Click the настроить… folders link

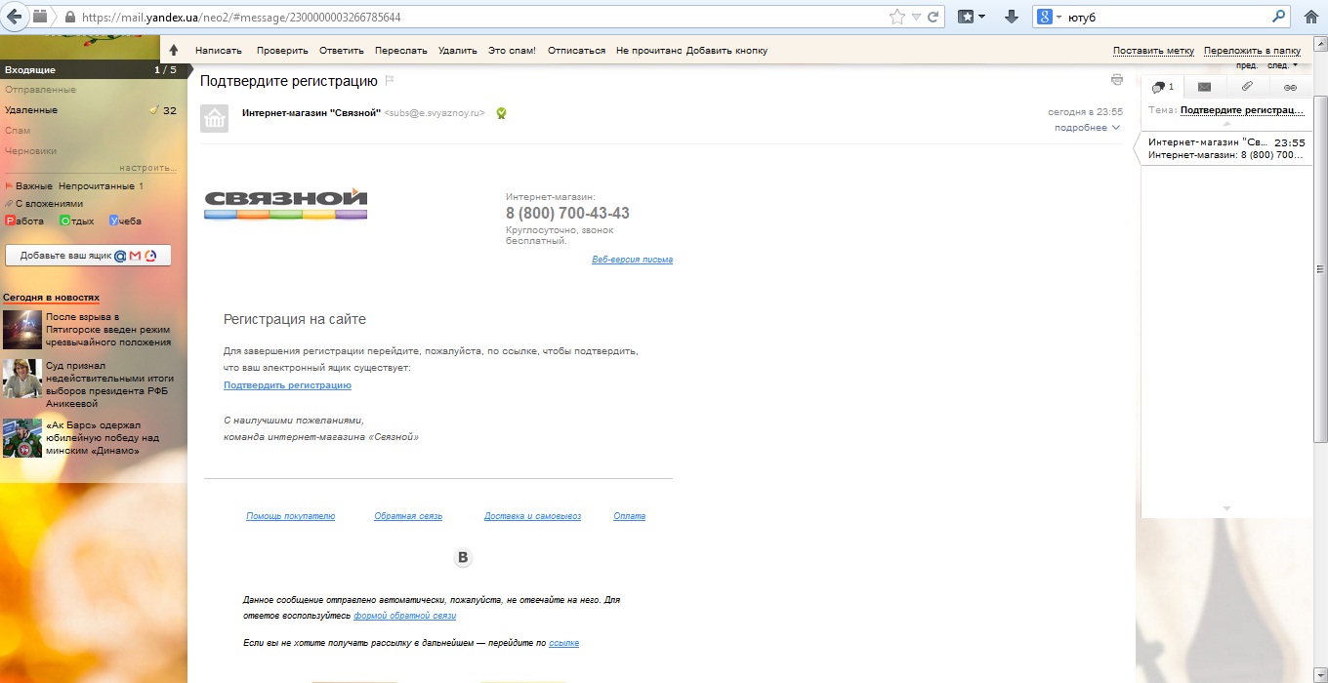click(x=147, y=168)
